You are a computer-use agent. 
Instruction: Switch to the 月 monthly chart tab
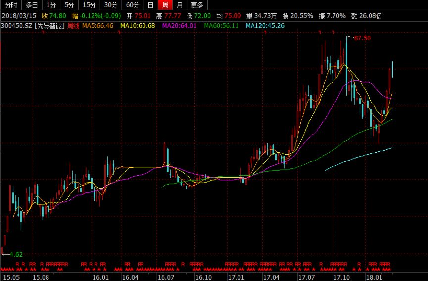click(179, 5)
